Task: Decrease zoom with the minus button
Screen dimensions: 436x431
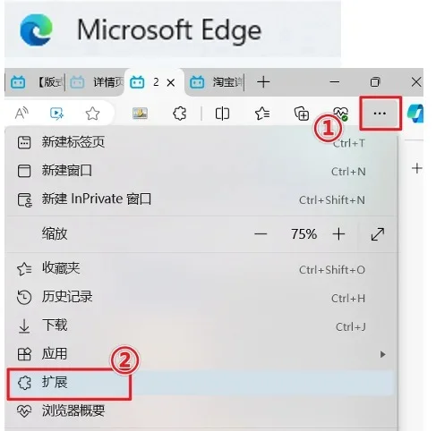Action: [x=261, y=234]
